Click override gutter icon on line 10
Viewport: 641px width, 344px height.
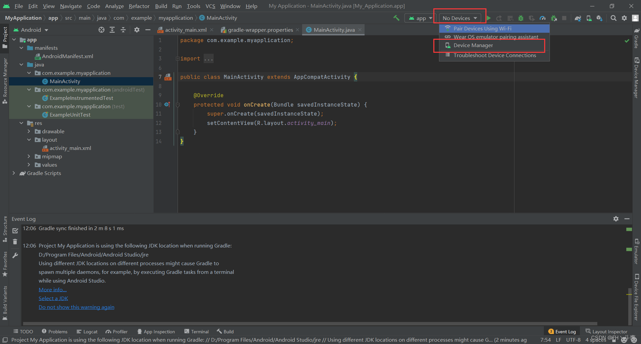(x=167, y=105)
